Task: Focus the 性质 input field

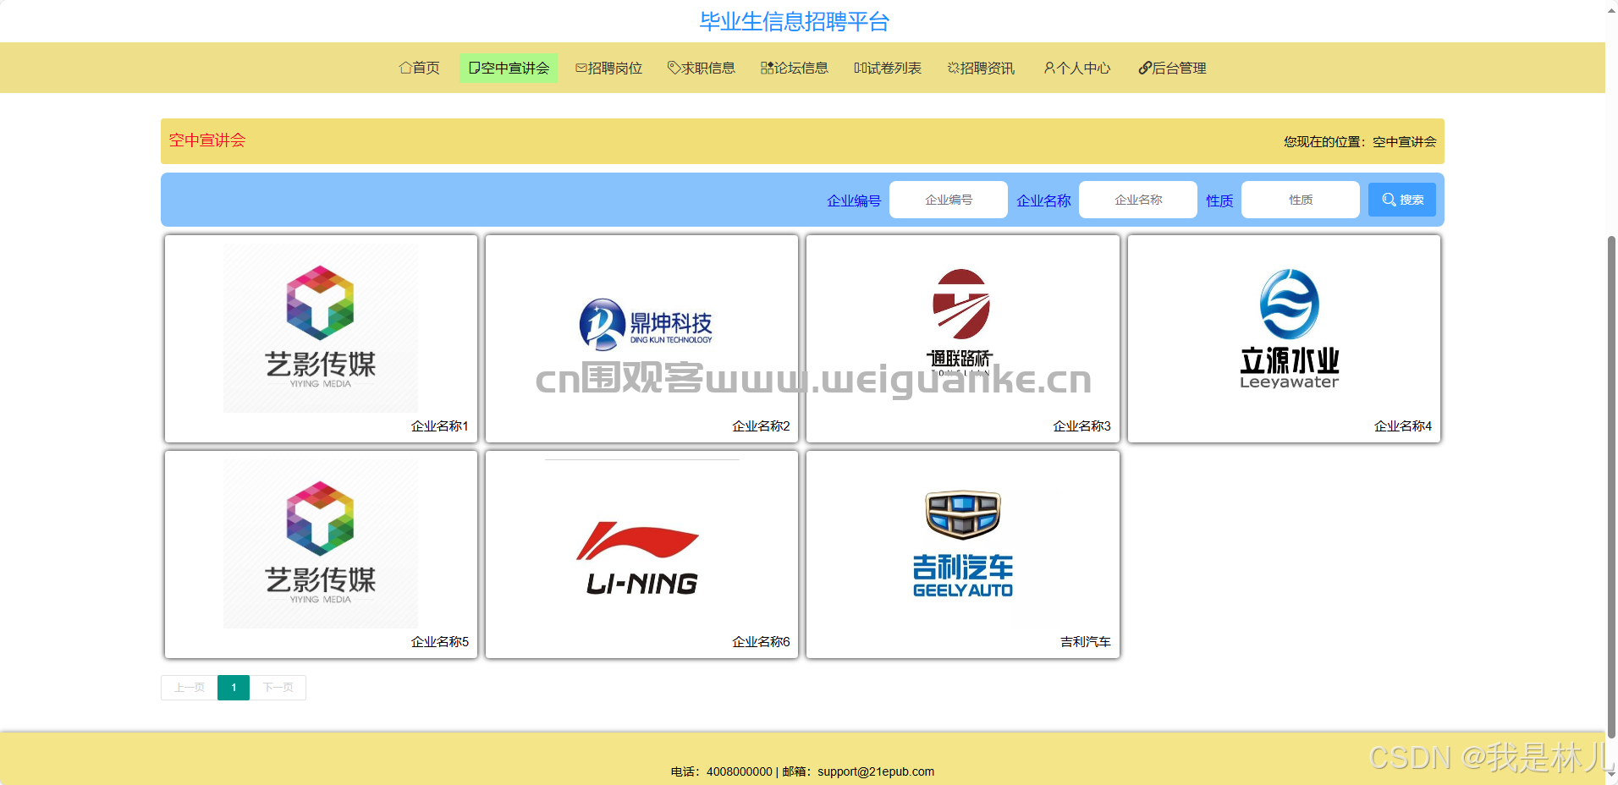Action: pyautogui.click(x=1301, y=200)
